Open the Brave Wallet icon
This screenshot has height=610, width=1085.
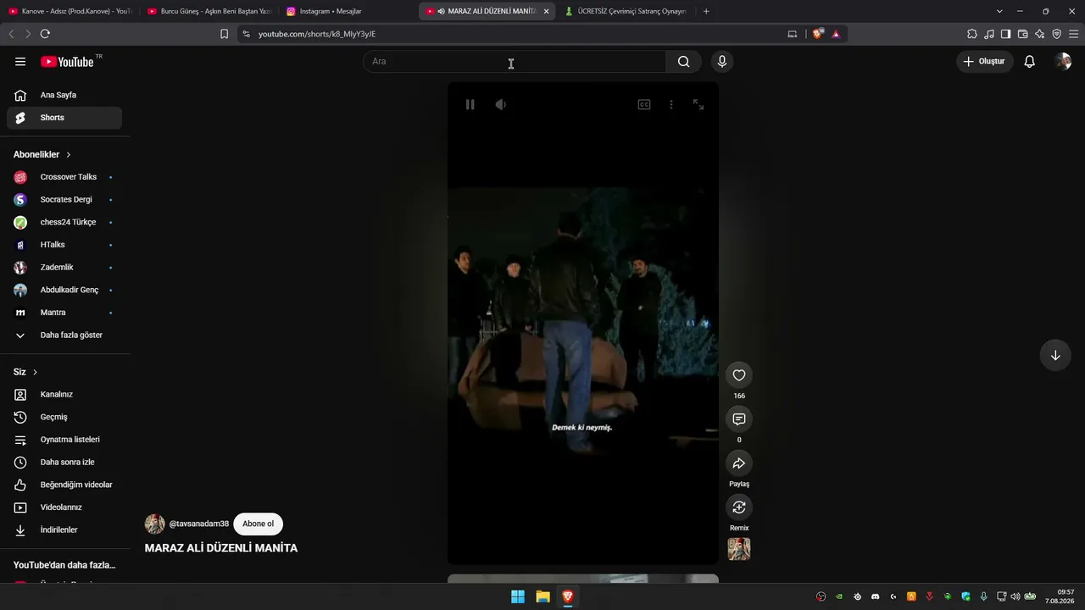(1022, 34)
